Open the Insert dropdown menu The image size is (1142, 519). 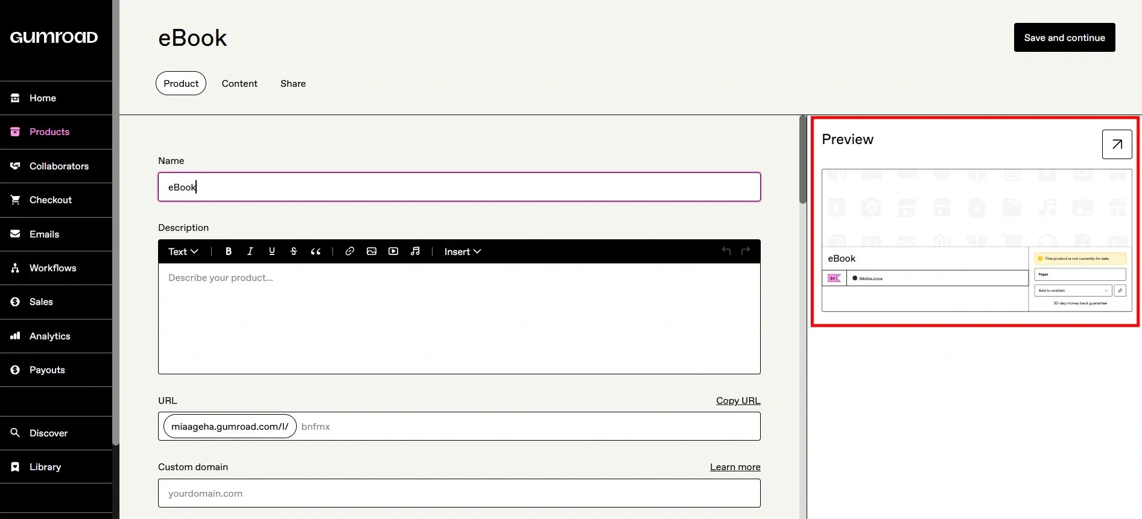click(462, 251)
